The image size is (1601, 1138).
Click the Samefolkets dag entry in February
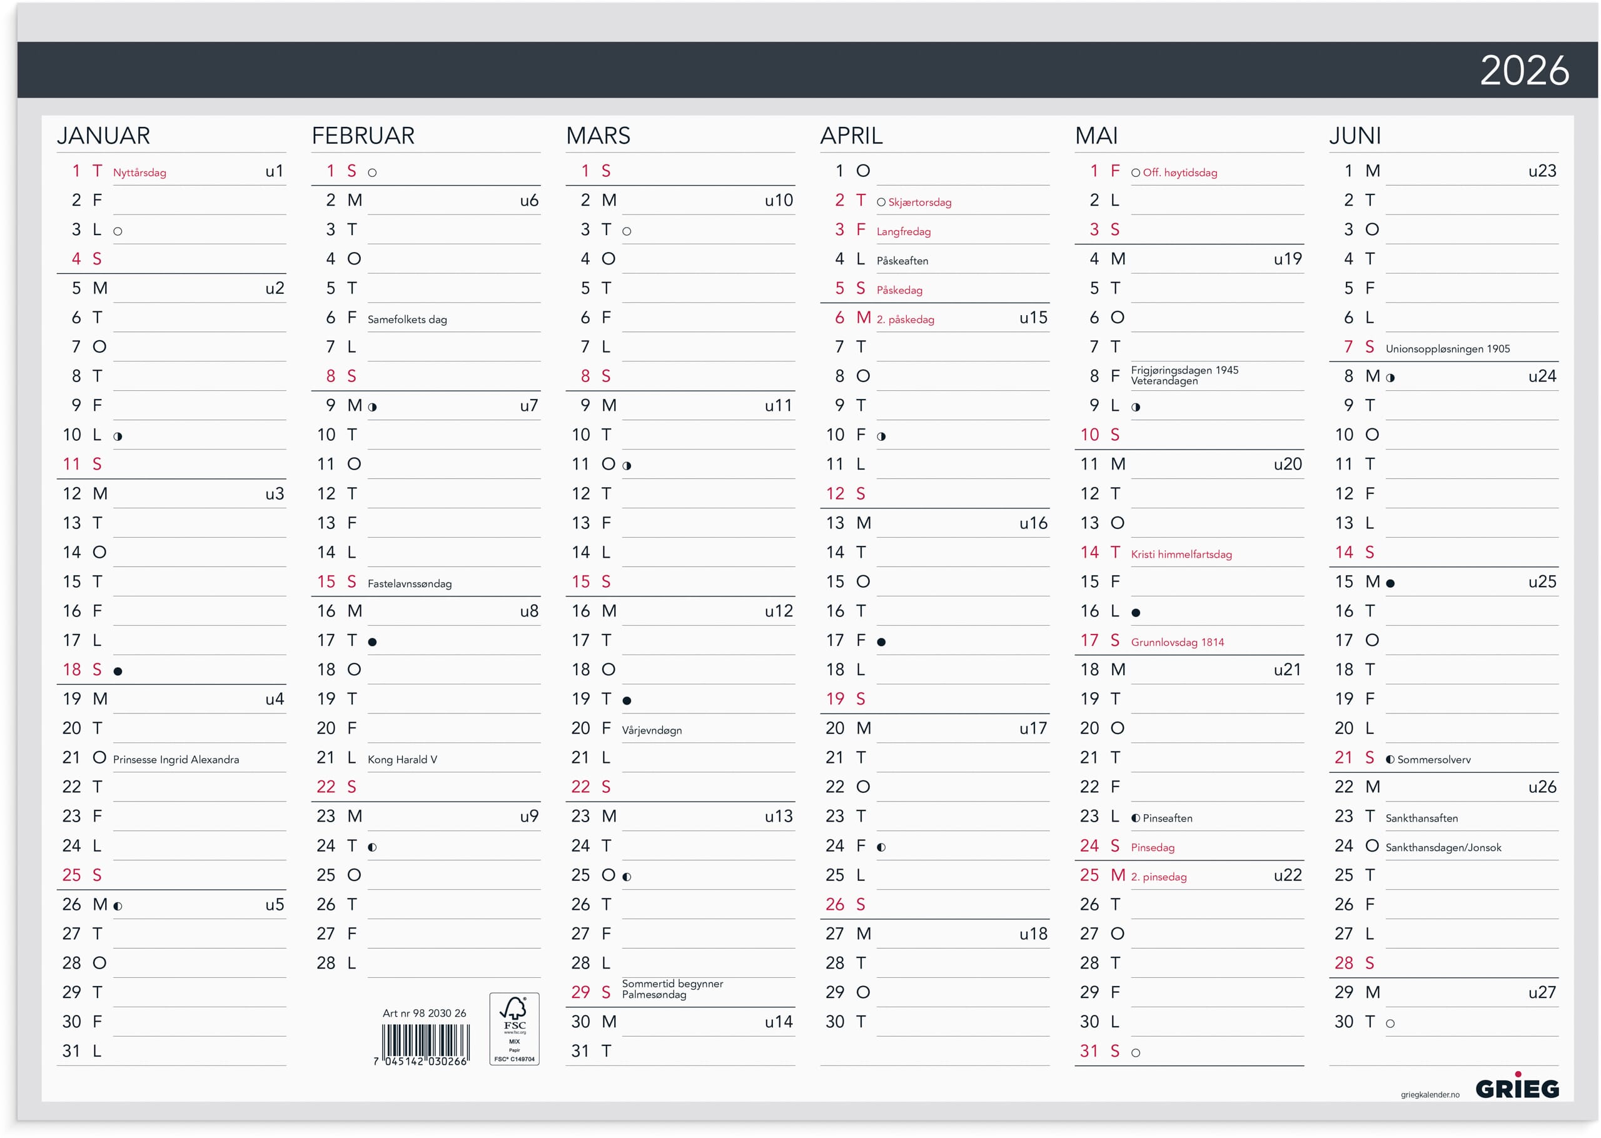click(407, 320)
